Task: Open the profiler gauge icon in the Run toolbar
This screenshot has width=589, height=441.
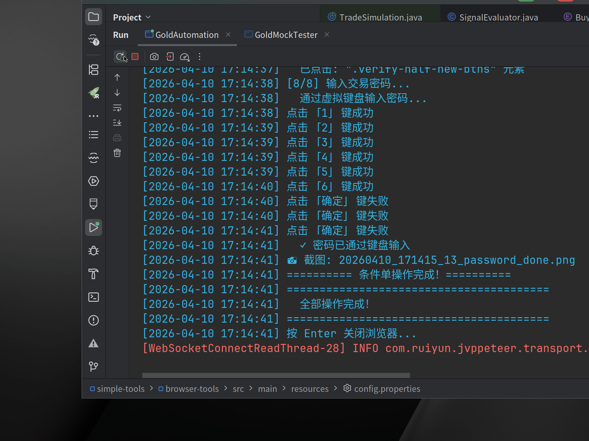Action: click(x=185, y=57)
